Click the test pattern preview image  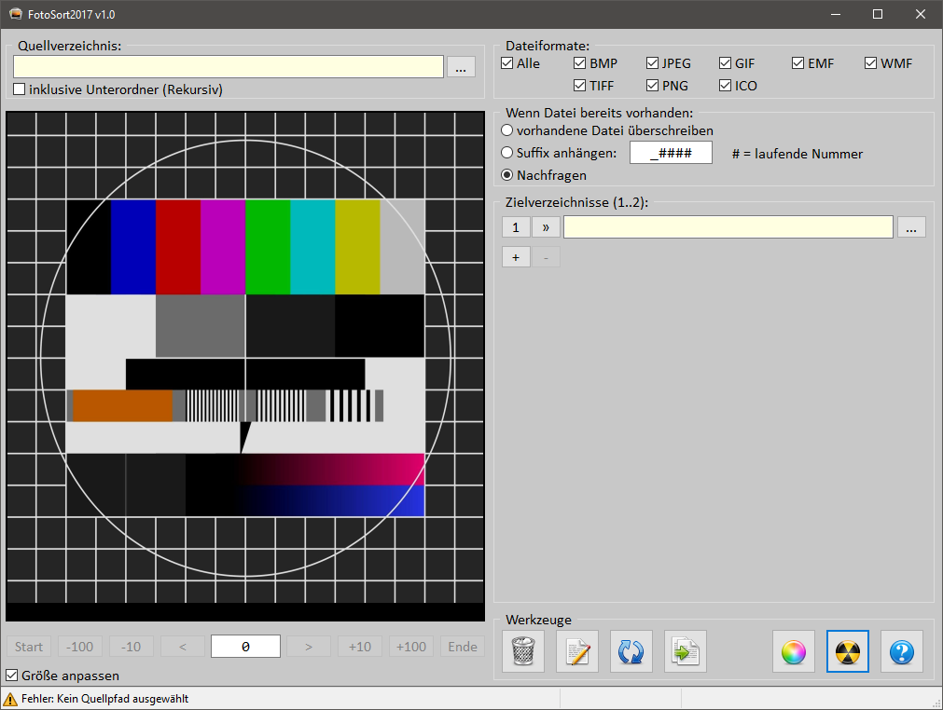(245, 363)
